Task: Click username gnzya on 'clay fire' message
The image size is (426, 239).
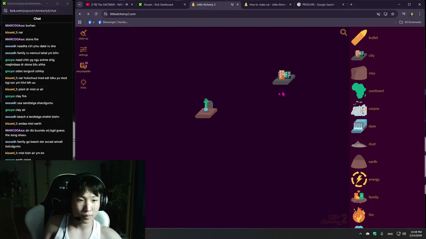Action: [x=10, y=96]
